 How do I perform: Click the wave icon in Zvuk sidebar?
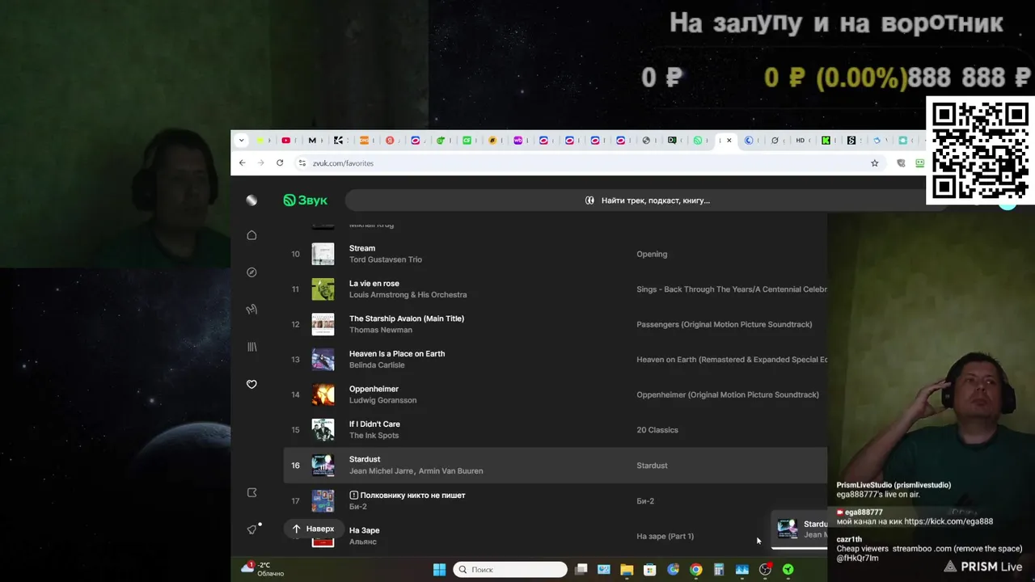coord(251,310)
